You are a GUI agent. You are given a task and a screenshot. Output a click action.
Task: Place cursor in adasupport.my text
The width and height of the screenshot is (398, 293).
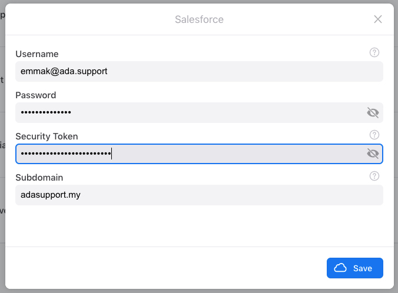click(x=50, y=195)
